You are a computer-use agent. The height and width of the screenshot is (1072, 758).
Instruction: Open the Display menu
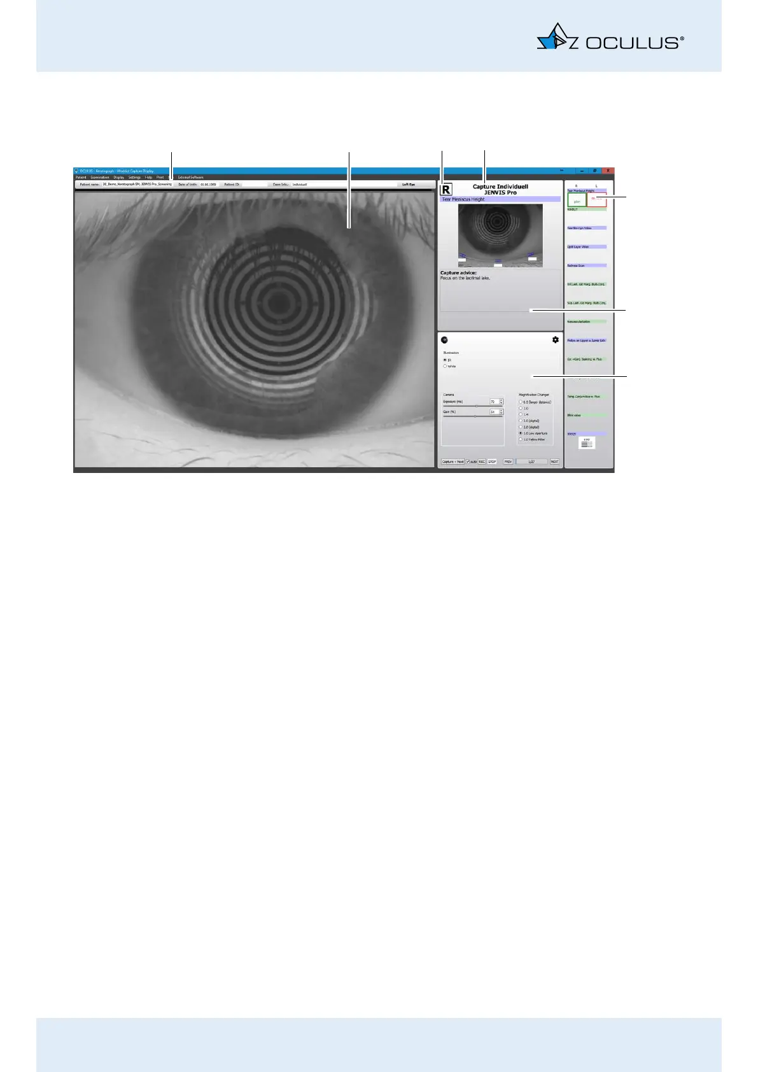click(x=119, y=178)
